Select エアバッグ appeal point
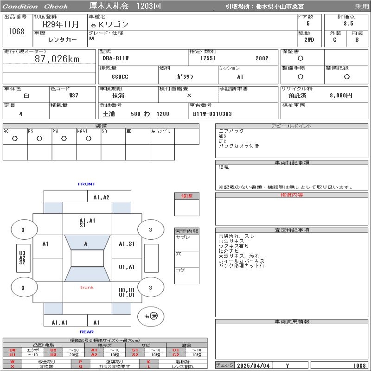The width and height of the screenshot is (371, 371). tap(231, 131)
